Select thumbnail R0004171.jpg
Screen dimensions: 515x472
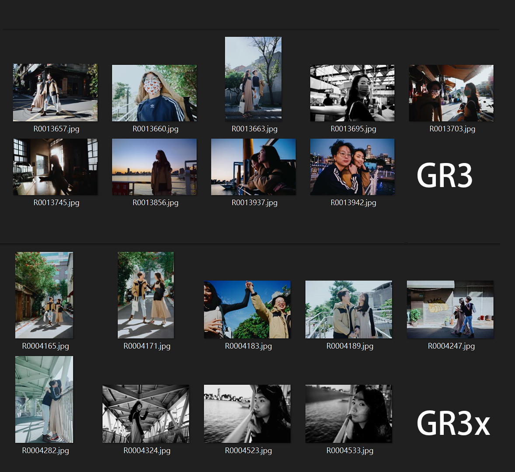tap(146, 295)
